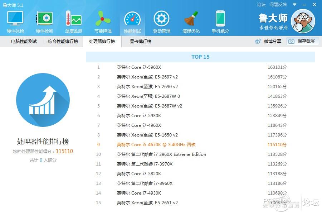Switch to 综合性能排行榜 tab
Viewport: 322px width, 215px height.
pyautogui.click(x=63, y=41)
